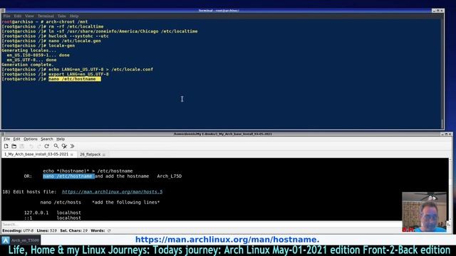This screenshot has width=456, height=256.
Task: Click the undo arrow in editor toolbar
Action: point(31,146)
